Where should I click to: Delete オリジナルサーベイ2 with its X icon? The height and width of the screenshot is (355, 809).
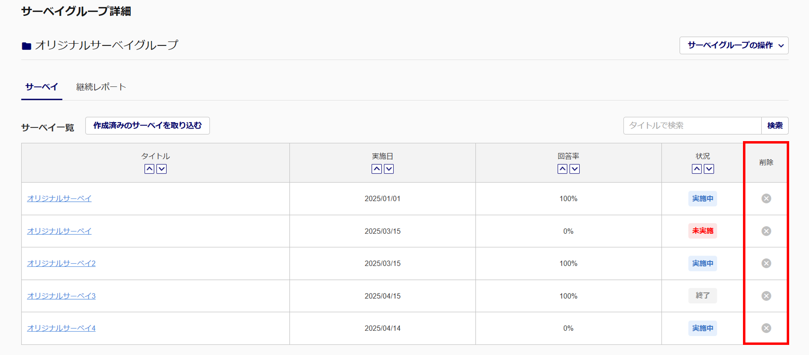[x=766, y=263]
